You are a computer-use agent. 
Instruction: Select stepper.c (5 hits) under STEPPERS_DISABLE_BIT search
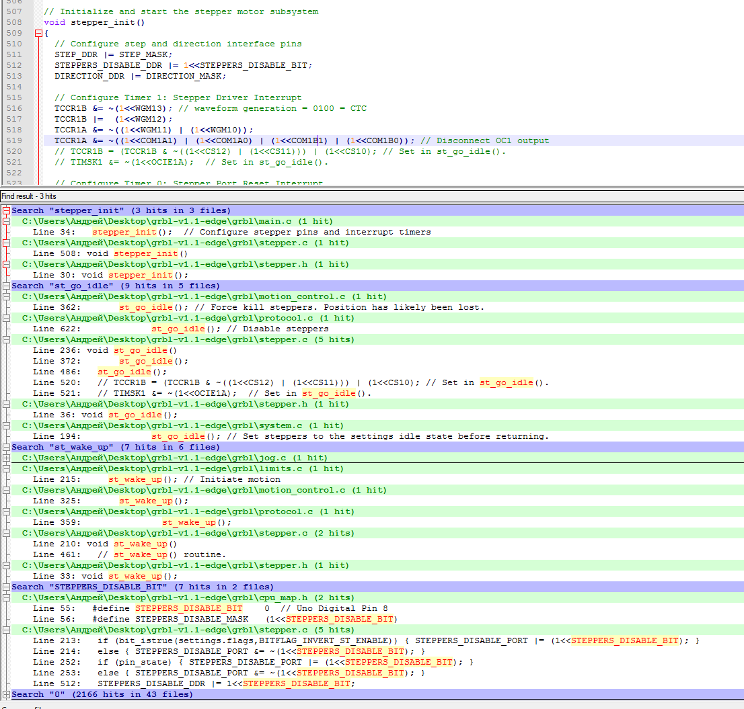click(x=188, y=630)
